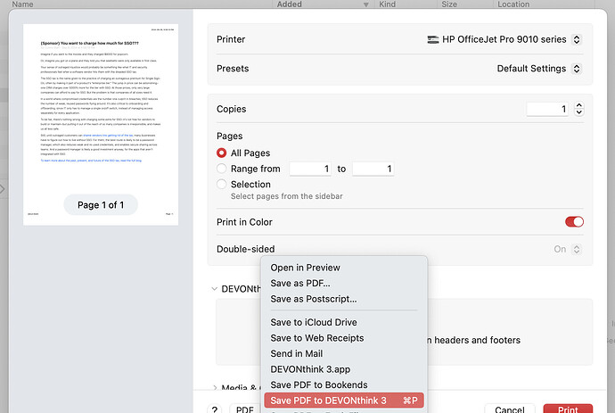This screenshot has height=413, width=615.
Task: Open the Presets Default Settings dropdown
Action: coord(539,68)
